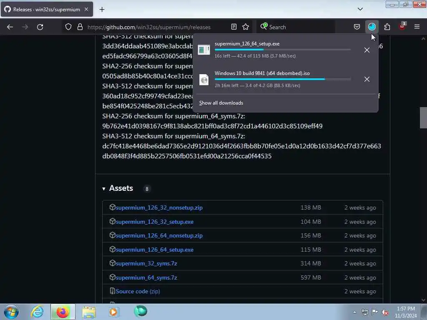
Task: Click the scrollbar down arrow
Action: coord(423,300)
